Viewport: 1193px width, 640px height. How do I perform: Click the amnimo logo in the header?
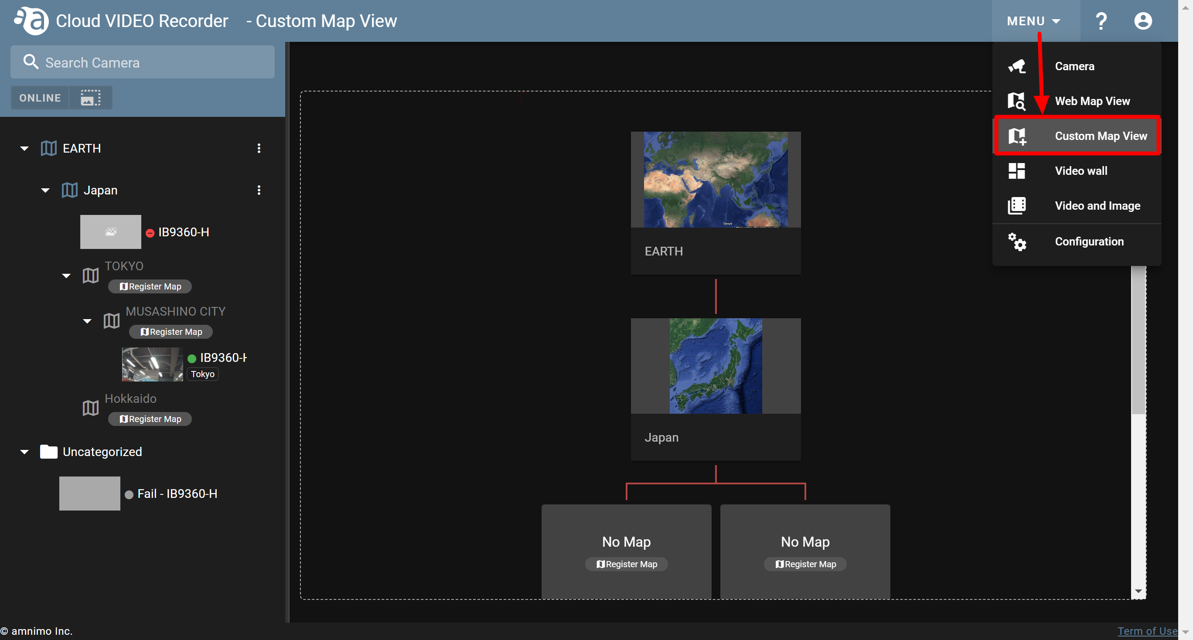pyautogui.click(x=31, y=20)
